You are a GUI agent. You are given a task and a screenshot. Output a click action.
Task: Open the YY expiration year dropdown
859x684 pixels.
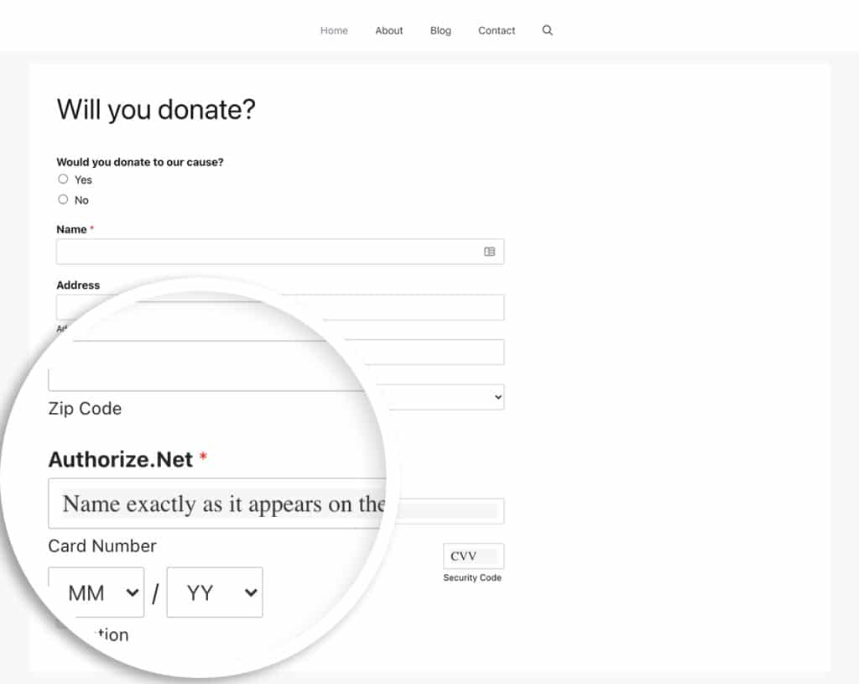[215, 592]
